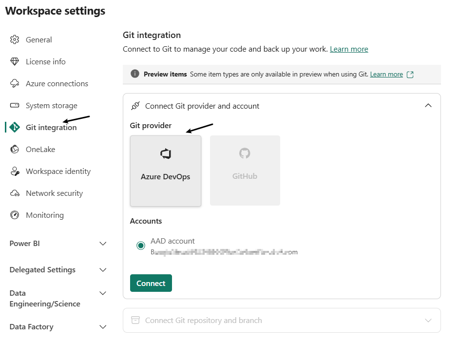The width and height of the screenshot is (459, 342).
Task: Select the AAD account radio button
Action: pos(141,246)
